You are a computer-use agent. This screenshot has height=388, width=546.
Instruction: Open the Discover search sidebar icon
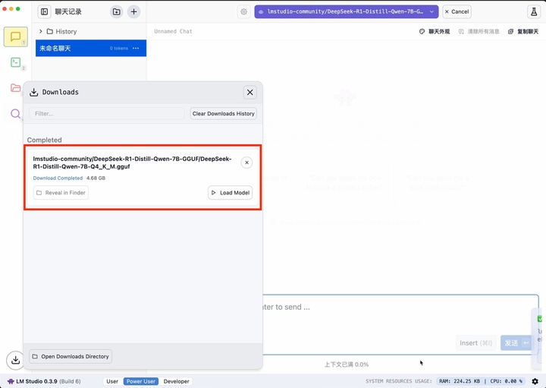(x=16, y=113)
